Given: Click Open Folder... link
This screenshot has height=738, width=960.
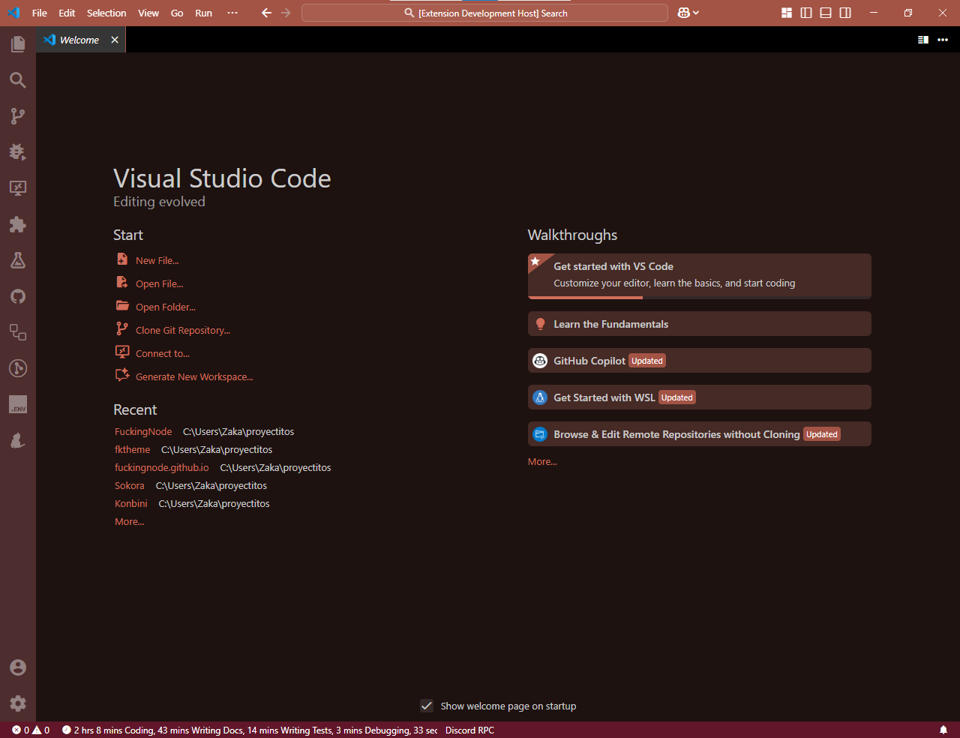Looking at the screenshot, I should point(165,307).
